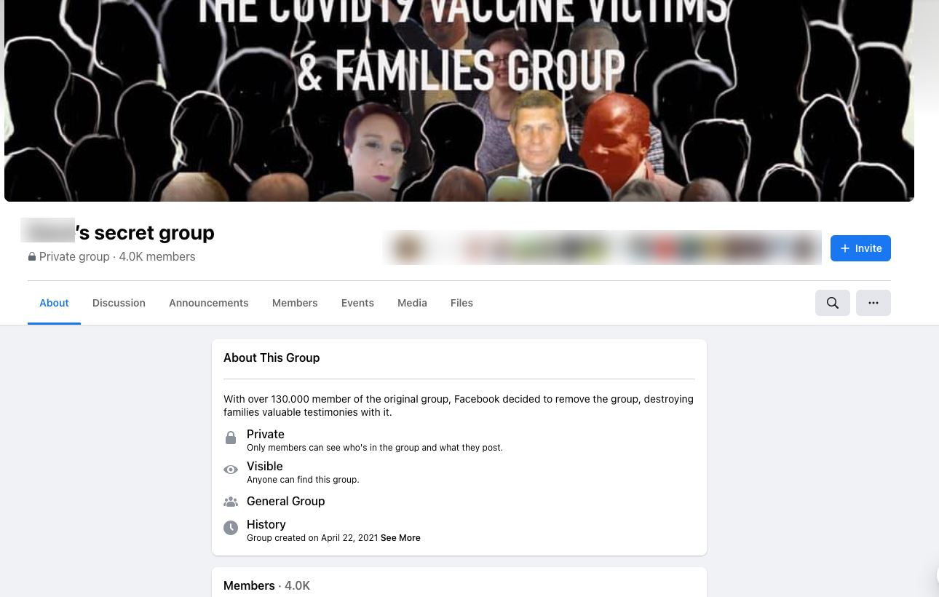The image size is (939, 597).
Task: Click the blurred member avatars strip
Action: [x=602, y=248]
